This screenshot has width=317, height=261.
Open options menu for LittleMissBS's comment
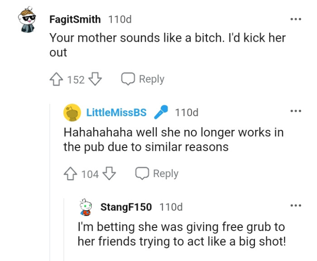coord(295,111)
